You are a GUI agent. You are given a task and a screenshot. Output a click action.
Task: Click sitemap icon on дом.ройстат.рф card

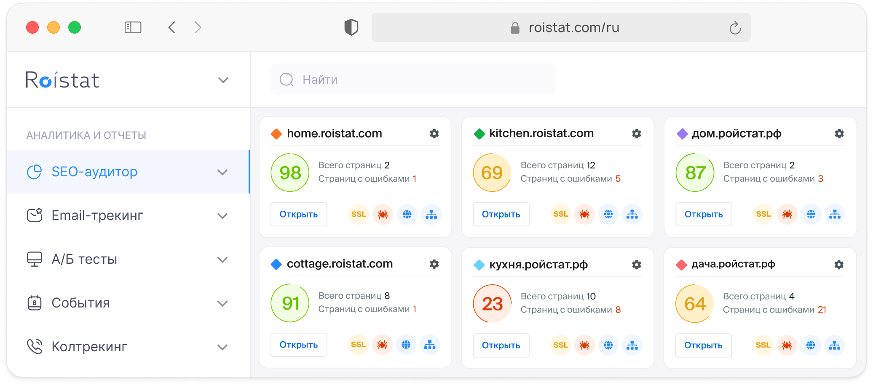(835, 215)
